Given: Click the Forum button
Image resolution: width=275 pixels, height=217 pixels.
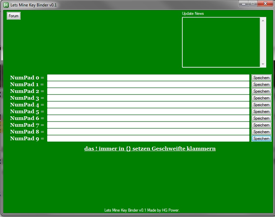Looking at the screenshot, I should (x=13, y=16).
